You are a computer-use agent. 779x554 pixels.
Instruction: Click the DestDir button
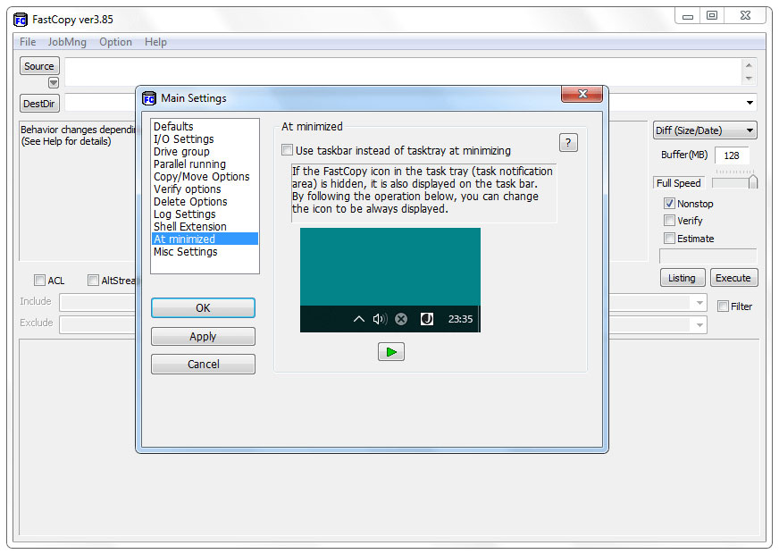coord(39,104)
